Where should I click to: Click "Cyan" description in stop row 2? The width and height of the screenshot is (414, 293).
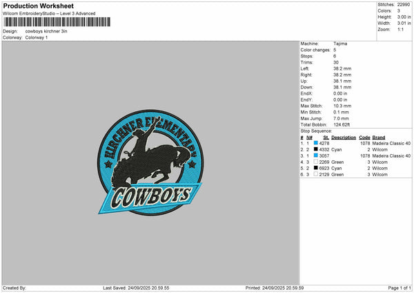pyautogui.click(x=337, y=150)
